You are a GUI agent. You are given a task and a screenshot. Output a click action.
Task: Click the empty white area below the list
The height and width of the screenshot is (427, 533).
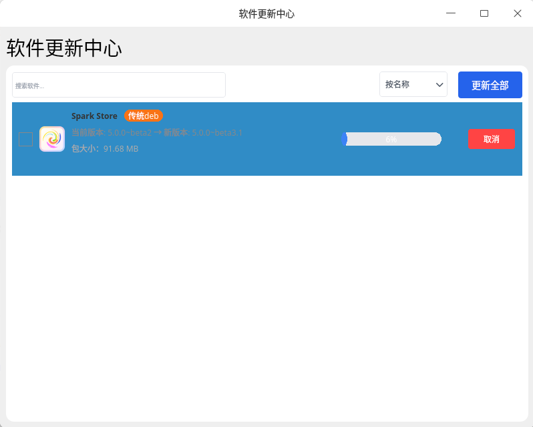pyautogui.click(x=267, y=296)
